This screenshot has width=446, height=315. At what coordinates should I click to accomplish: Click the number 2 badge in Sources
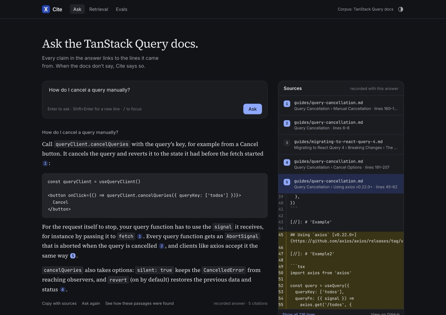coord(287,123)
